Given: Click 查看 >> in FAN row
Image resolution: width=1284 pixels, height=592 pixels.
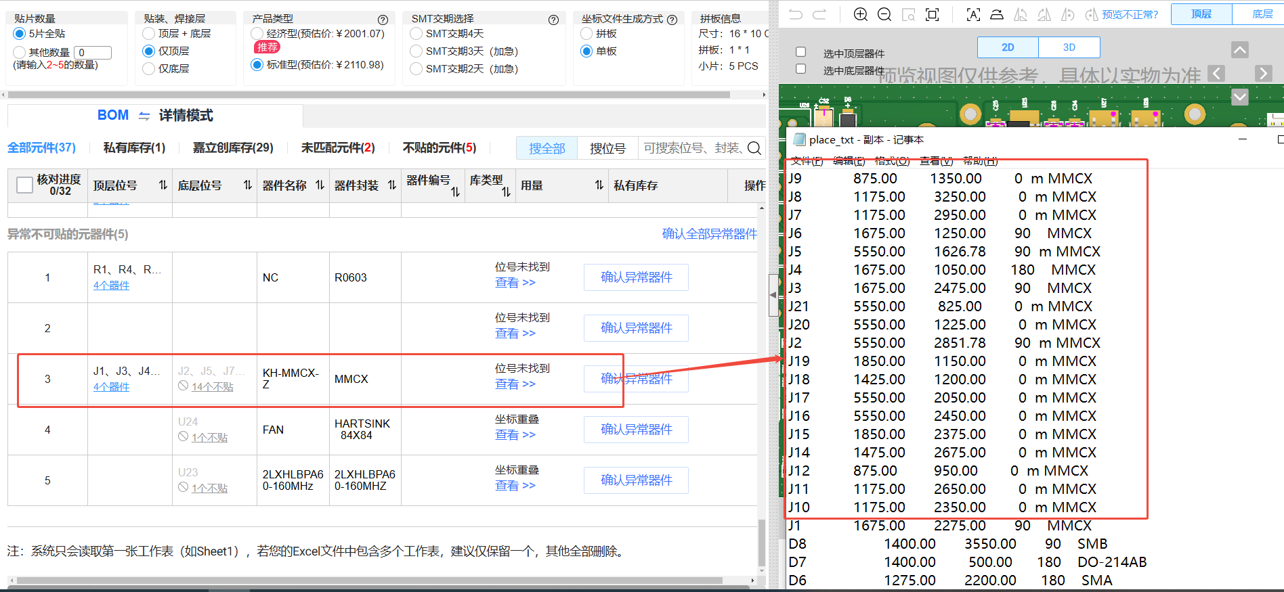Looking at the screenshot, I should click(x=515, y=435).
